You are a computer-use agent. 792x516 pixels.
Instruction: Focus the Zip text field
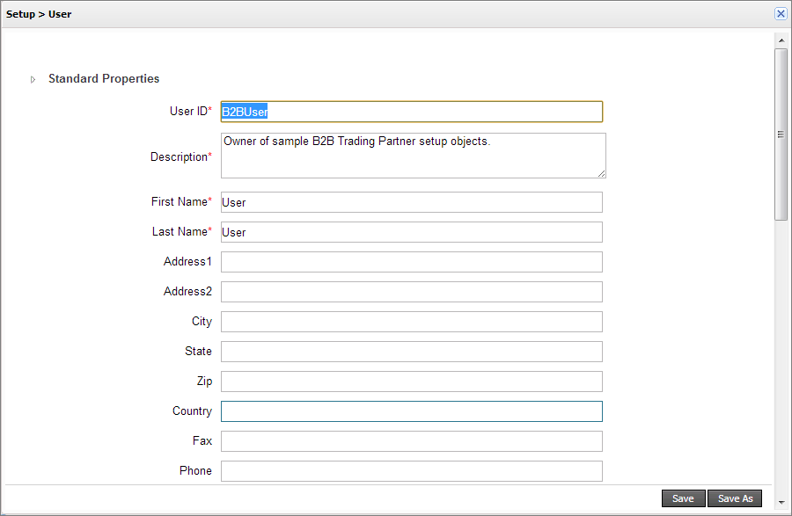coord(411,382)
